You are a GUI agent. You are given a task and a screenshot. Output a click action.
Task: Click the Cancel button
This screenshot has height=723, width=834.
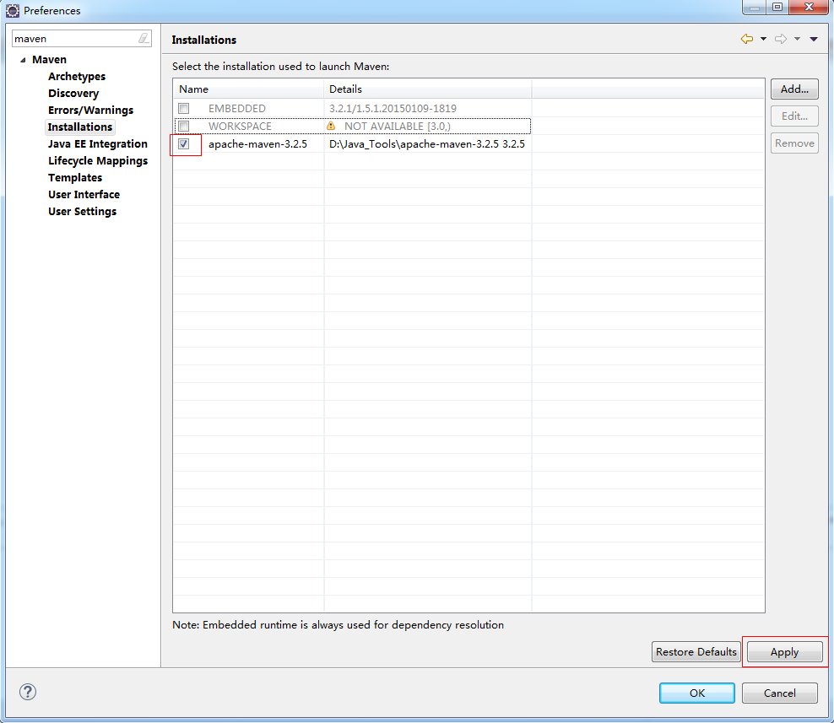(x=780, y=693)
